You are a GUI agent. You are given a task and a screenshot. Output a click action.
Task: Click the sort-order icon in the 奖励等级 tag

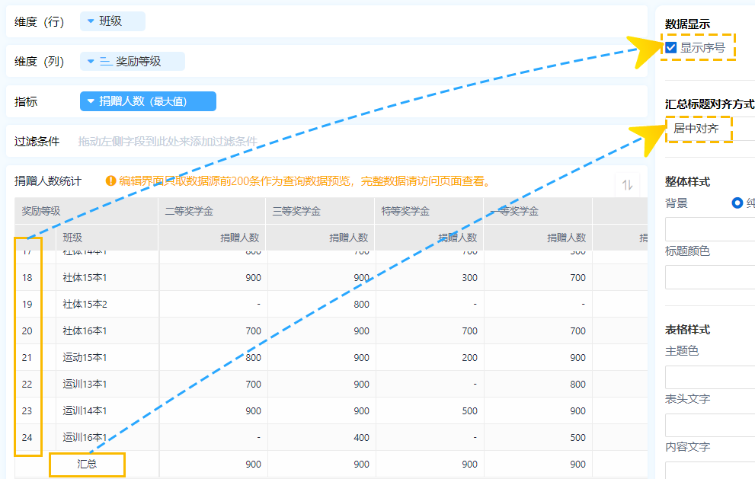click(x=106, y=62)
